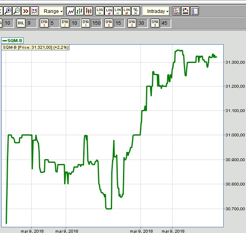Screen dimensions: 246x233
Task: Click the 31.200,00 price axis label
Action: pyautogui.click(x=235, y=86)
